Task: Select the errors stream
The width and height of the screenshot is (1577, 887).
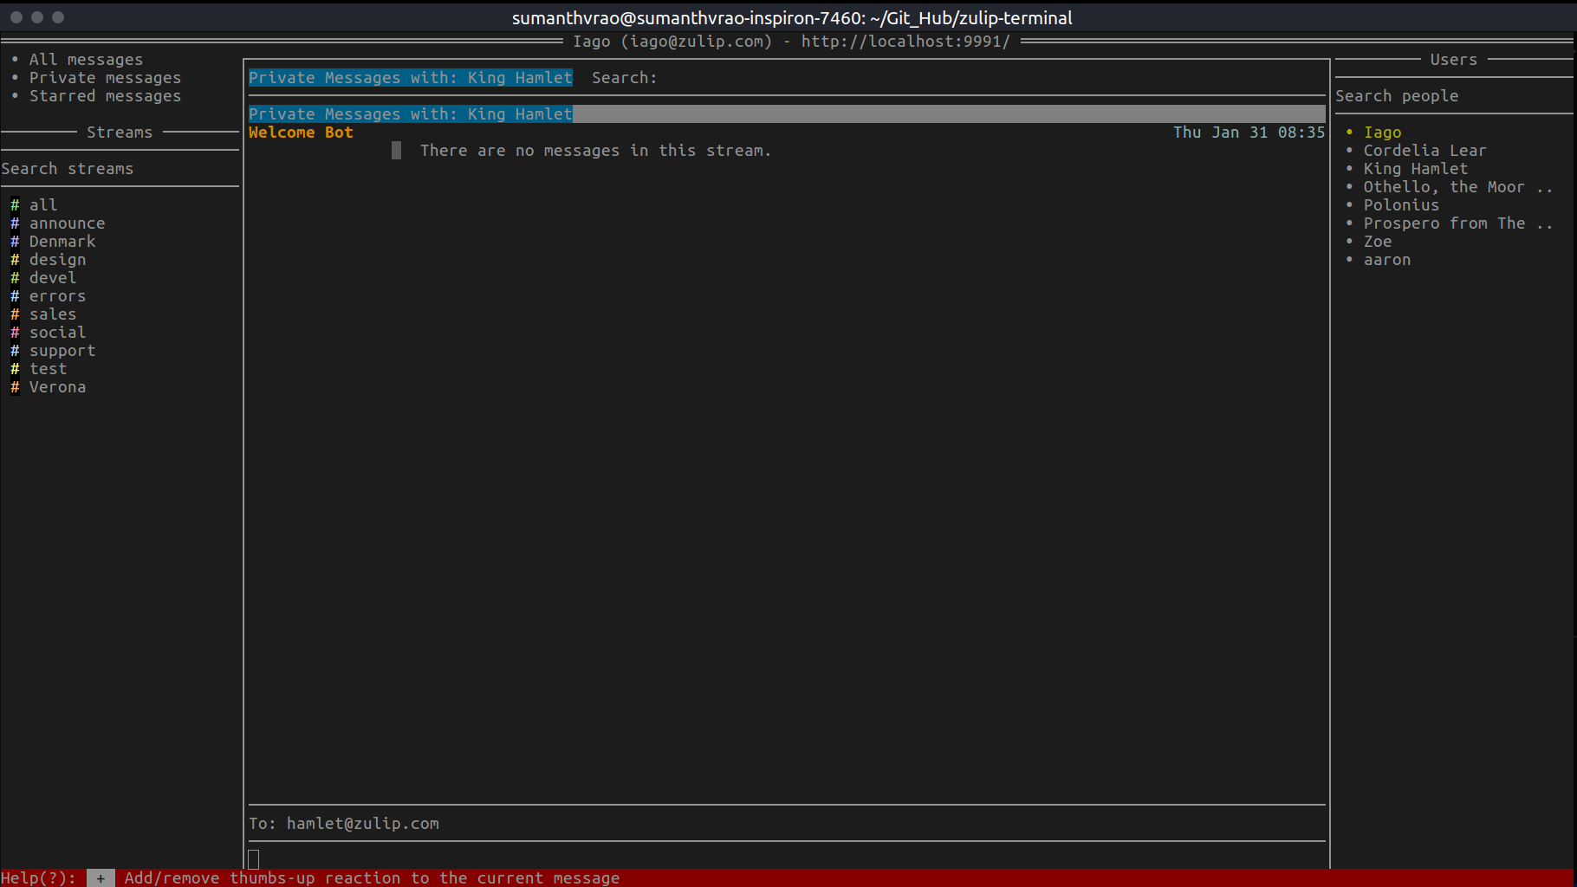Action: 57,296
